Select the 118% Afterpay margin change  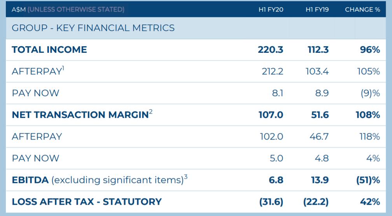pos(370,137)
